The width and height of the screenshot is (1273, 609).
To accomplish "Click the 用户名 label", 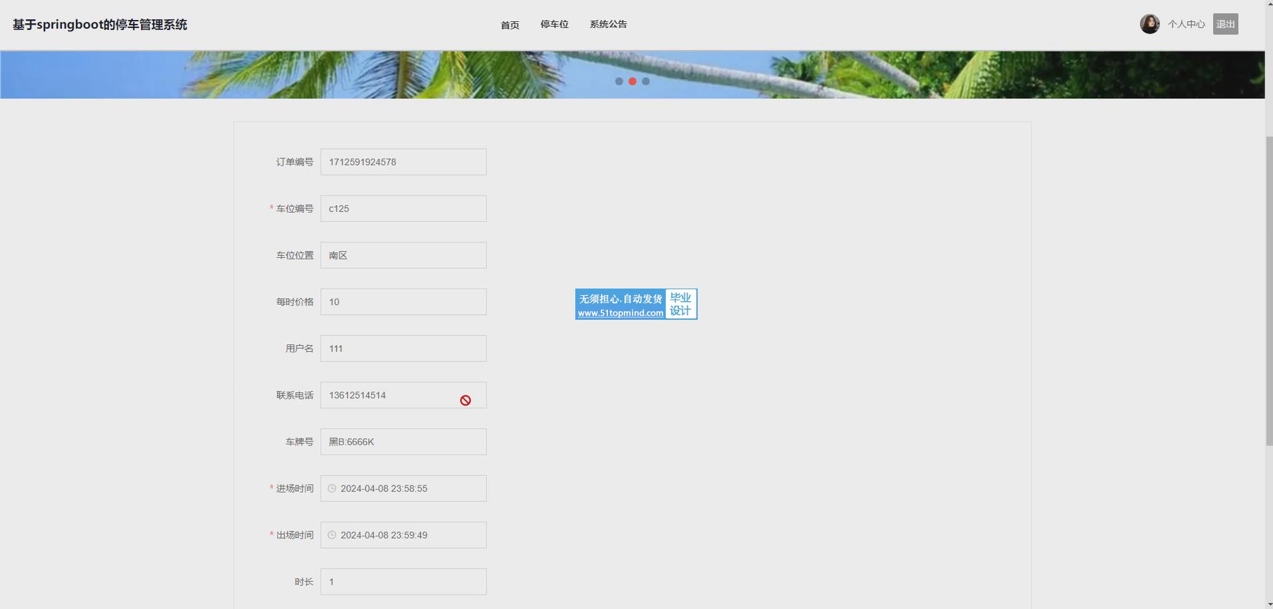I will pyautogui.click(x=299, y=348).
